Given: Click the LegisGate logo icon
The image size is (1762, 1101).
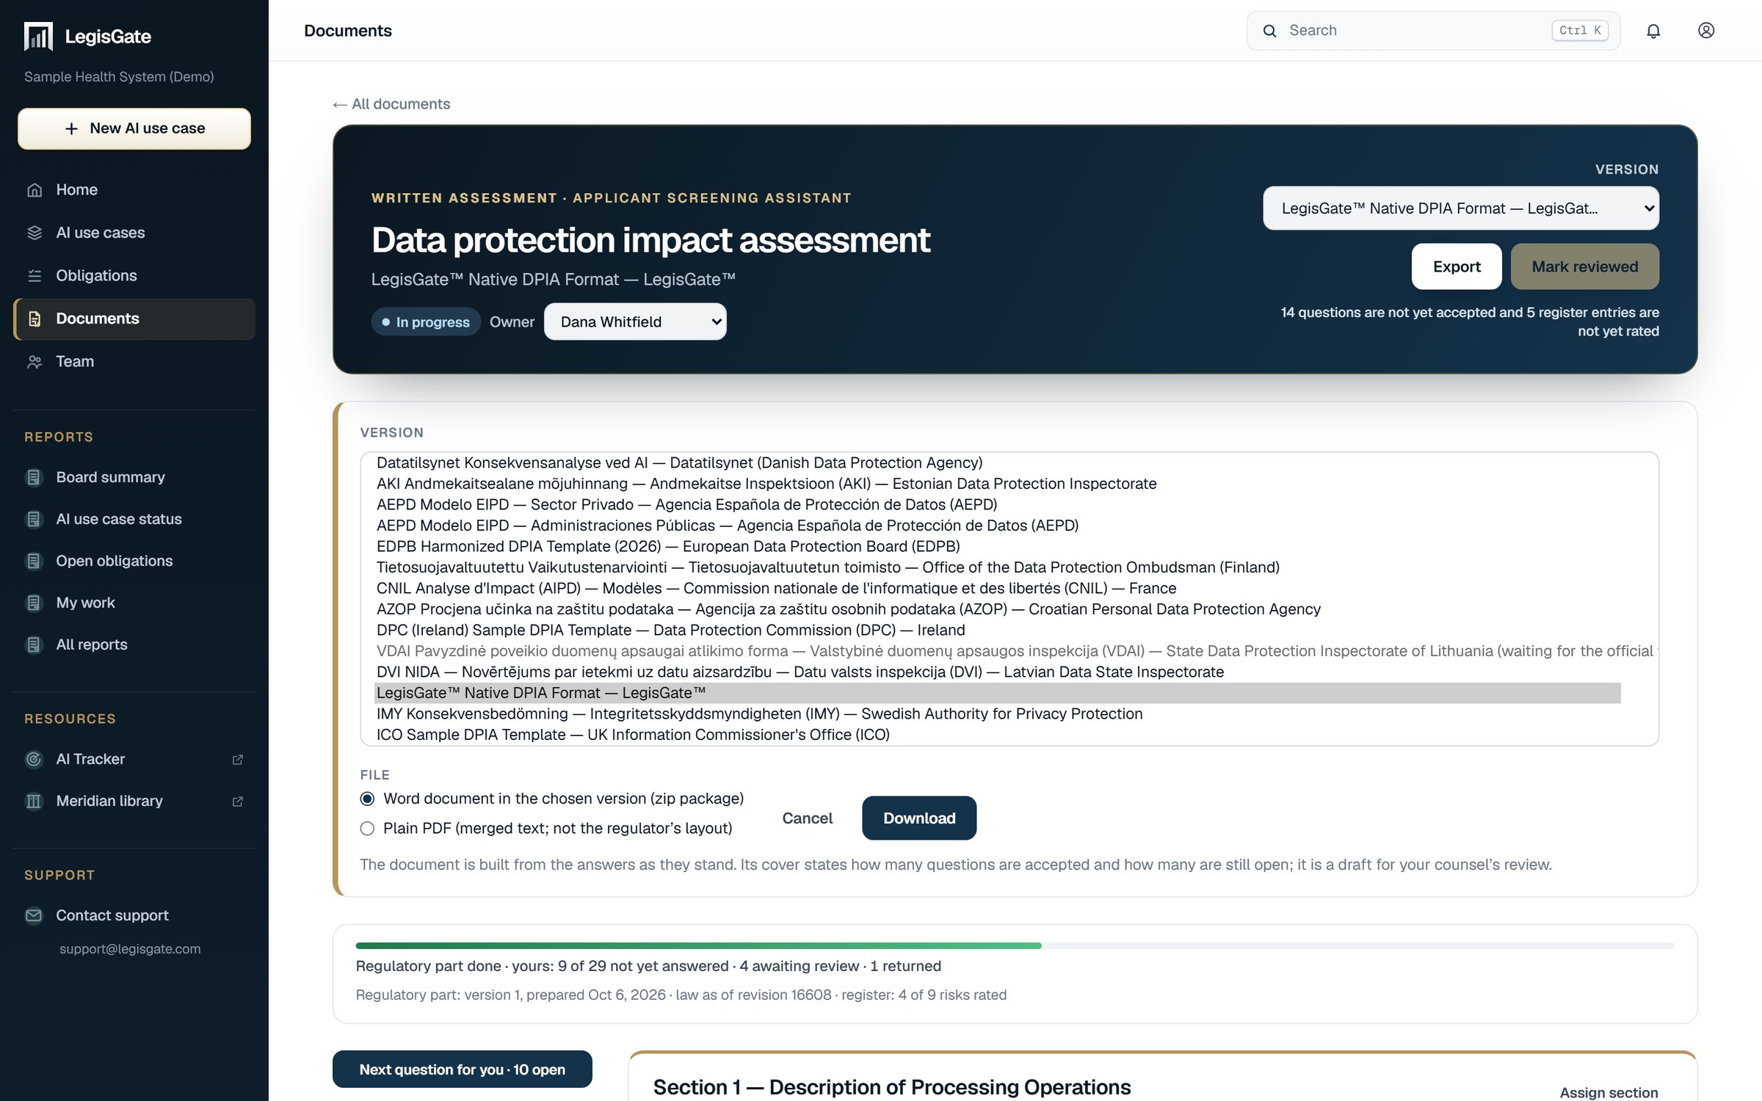Looking at the screenshot, I should click(x=38, y=36).
